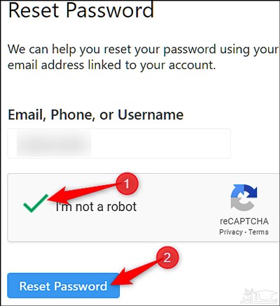Click the blurred username text in the field
The width and height of the screenshot is (280, 306).
click(54, 143)
